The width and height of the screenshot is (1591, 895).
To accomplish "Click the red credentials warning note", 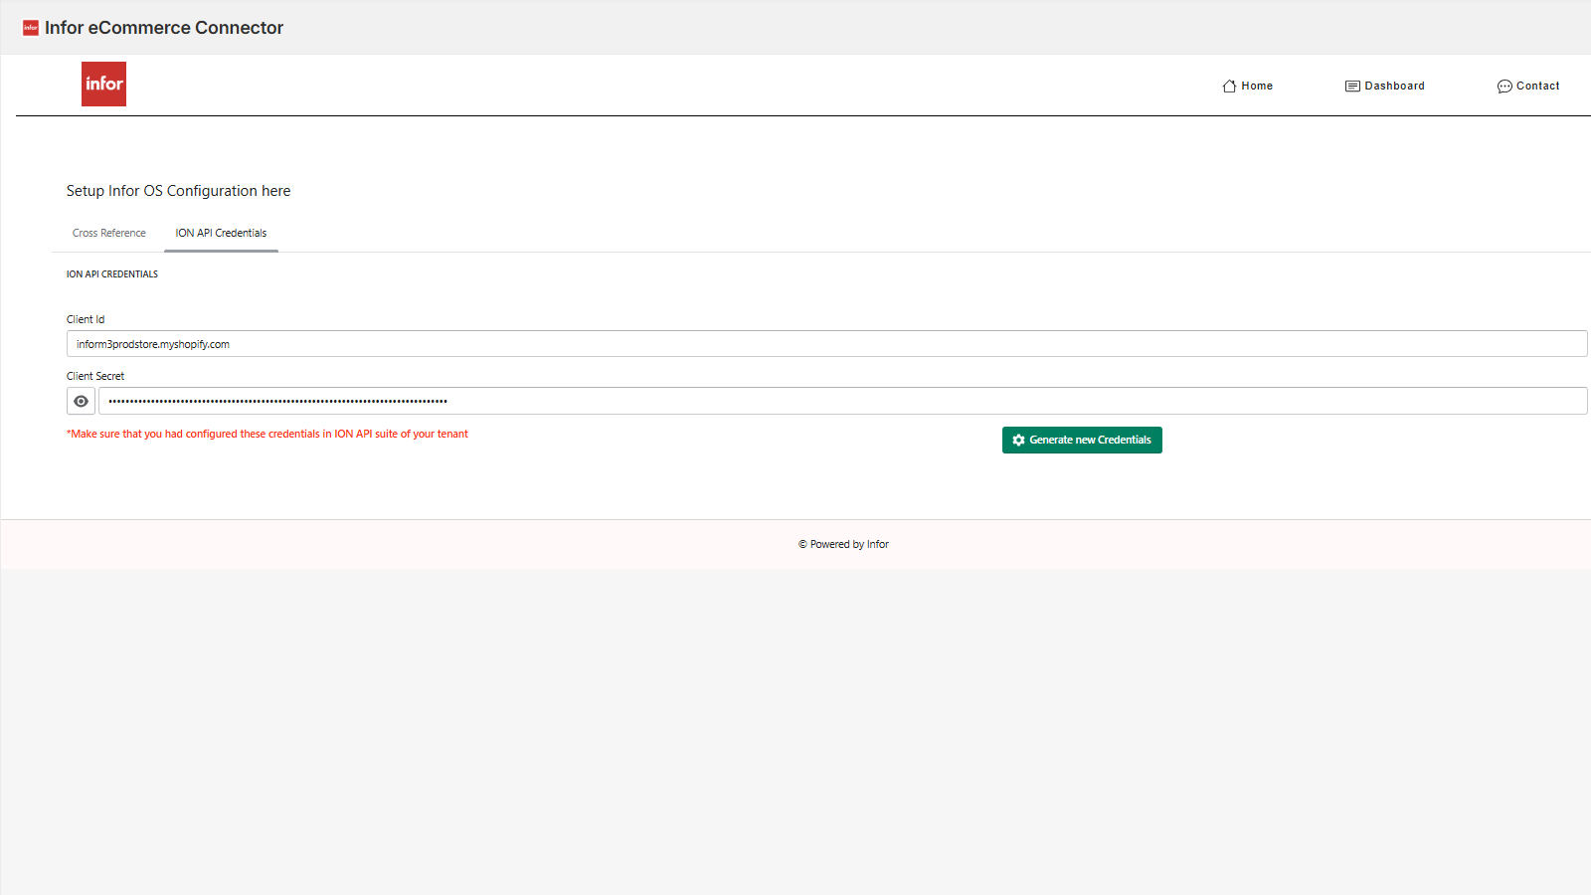I will (267, 434).
